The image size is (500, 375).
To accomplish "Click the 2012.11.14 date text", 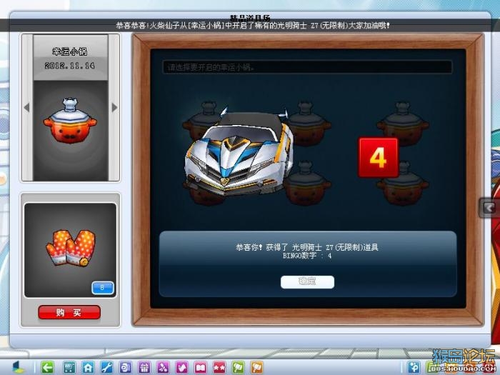I will [x=70, y=66].
